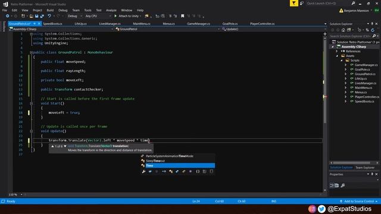The height and width of the screenshot is (214, 381).
Task: Click the Add to Source Control up arrow
Action: [341, 202]
